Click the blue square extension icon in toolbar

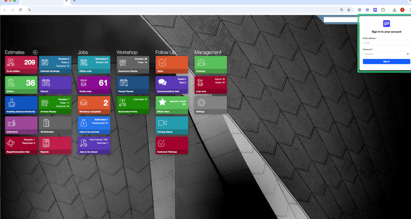tap(375, 10)
